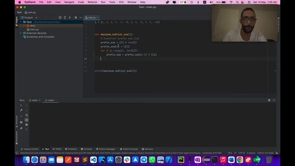Open run configuration wrench icon
Viewport: 295px width, 166px height.
point(21,110)
